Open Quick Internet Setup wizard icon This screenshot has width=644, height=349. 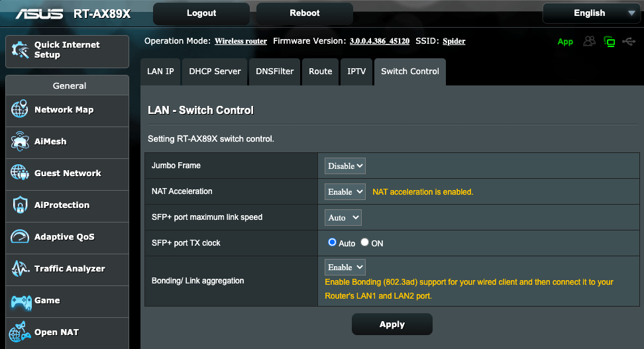point(20,50)
